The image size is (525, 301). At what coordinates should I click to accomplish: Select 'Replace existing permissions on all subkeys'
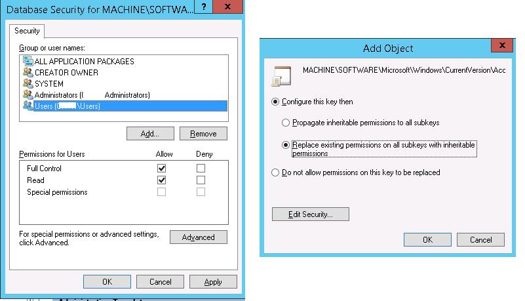286,145
